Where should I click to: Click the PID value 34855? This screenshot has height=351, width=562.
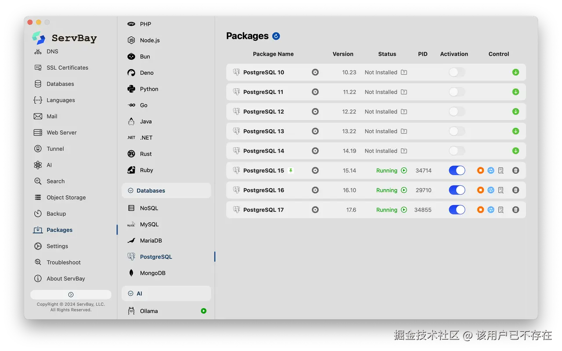pos(423,210)
